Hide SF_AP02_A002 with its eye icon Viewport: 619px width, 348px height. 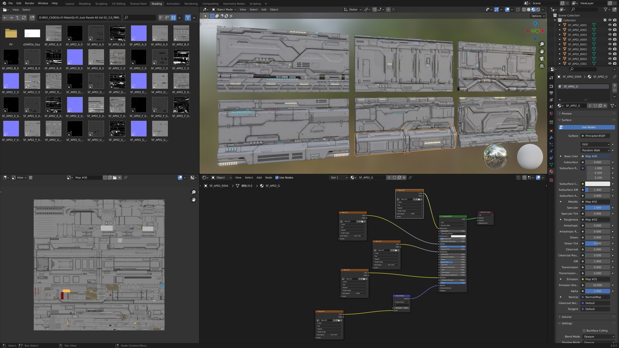610,30
